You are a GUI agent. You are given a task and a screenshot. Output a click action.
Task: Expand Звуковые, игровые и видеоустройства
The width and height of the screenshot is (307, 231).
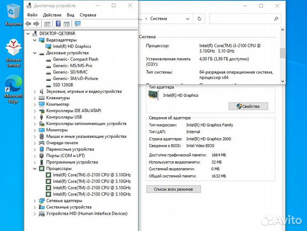35,92
